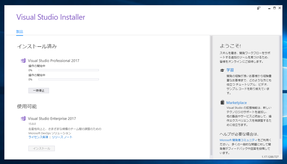Click the ようこそ! heading
The width and height of the screenshot is (287, 164).
(230, 46)
